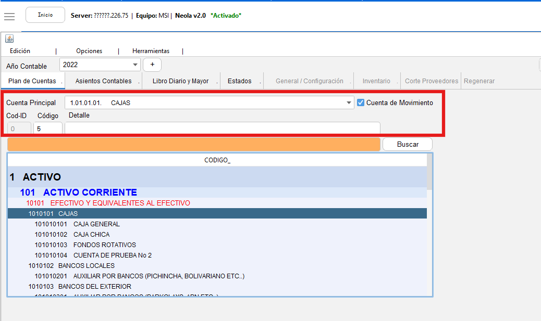541x321 pixels.
Task: Open the Herramientas menu
Action: 151,51
